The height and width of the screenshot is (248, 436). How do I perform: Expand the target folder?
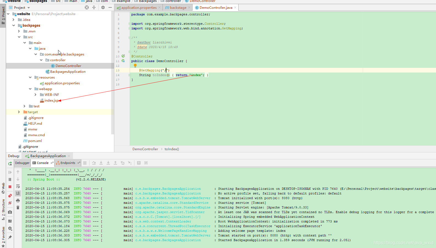click(19, 112)
